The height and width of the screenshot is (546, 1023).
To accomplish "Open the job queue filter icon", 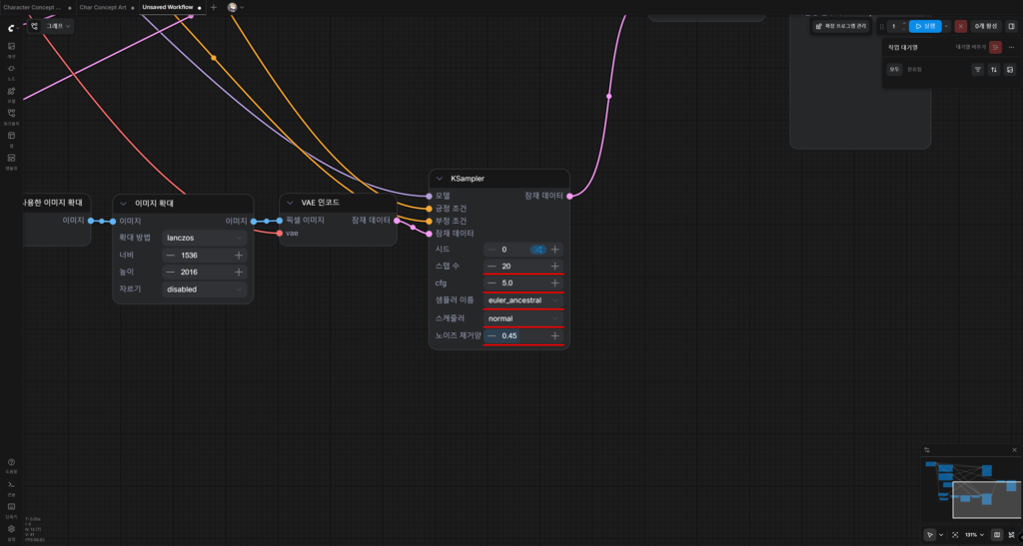I will click(x=977, y=69).
